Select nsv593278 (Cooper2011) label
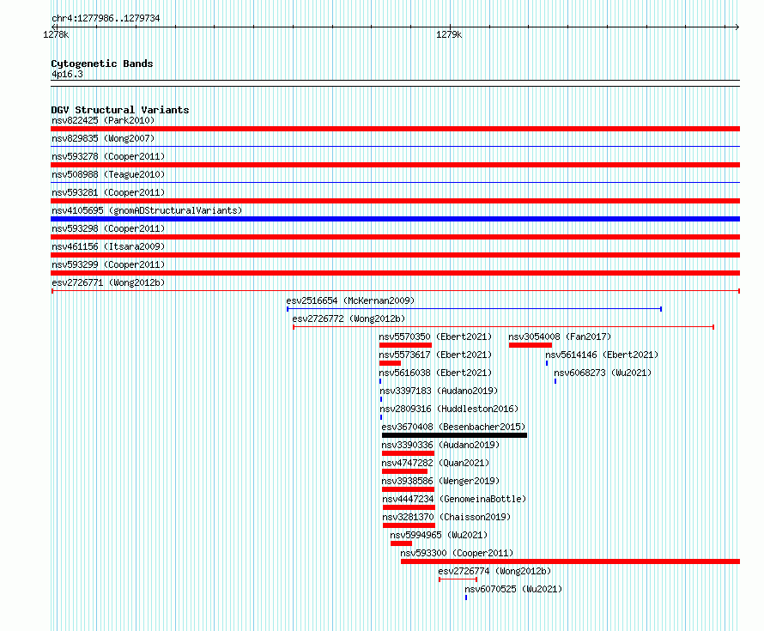764x631 pixels. tap(108, 156)
